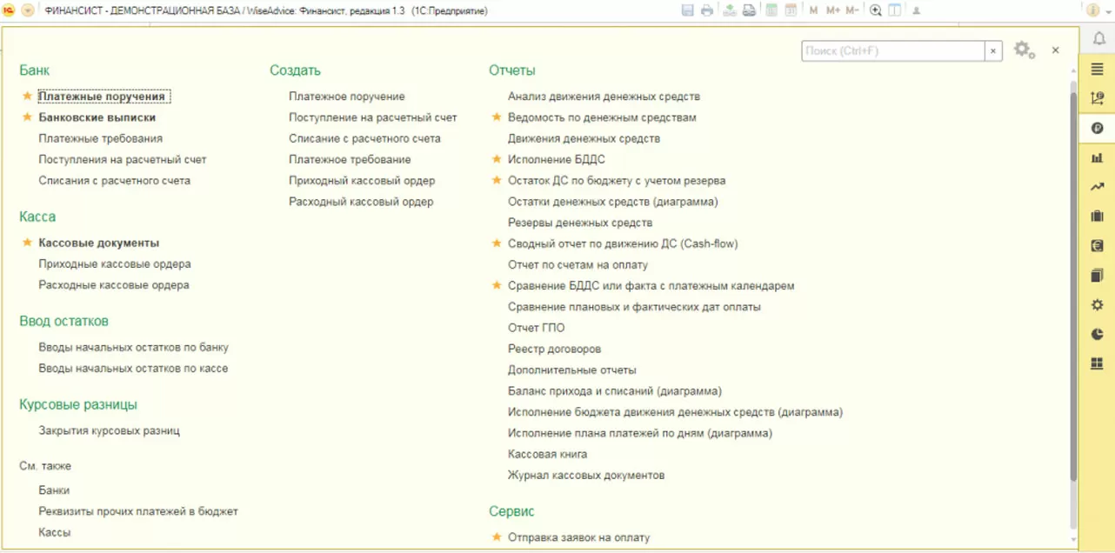Click the zoom magnifier icon in toolbar
The width and height of the screenshot is (1115, 553).
coord(876,10)
